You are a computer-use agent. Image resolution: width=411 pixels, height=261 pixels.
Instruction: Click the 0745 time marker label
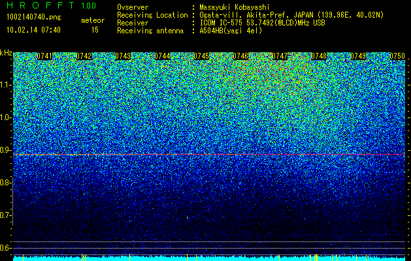[201, 56]
